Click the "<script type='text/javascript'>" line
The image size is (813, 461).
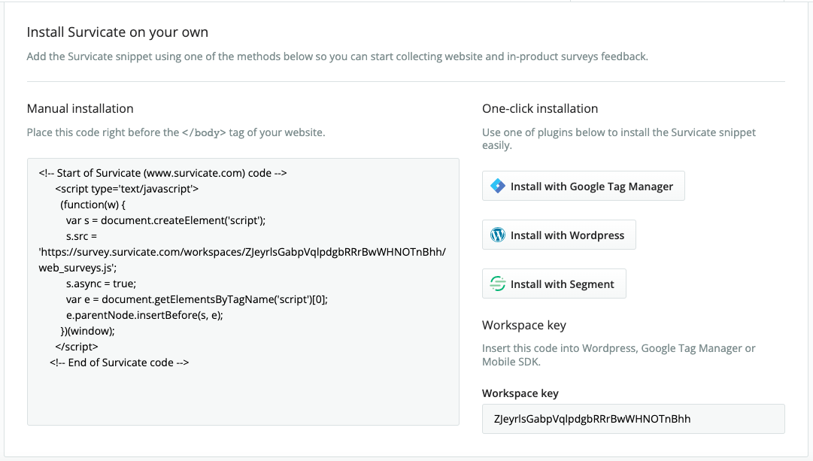pos(127,189)
